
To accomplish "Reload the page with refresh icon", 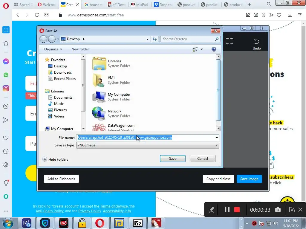I will point(37,15).
